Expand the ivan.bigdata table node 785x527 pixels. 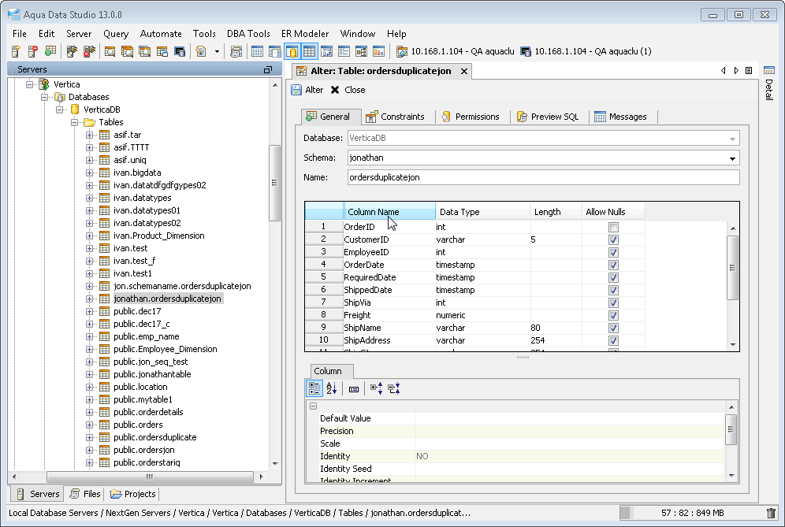pyautogui.click(x=90, y=173)
